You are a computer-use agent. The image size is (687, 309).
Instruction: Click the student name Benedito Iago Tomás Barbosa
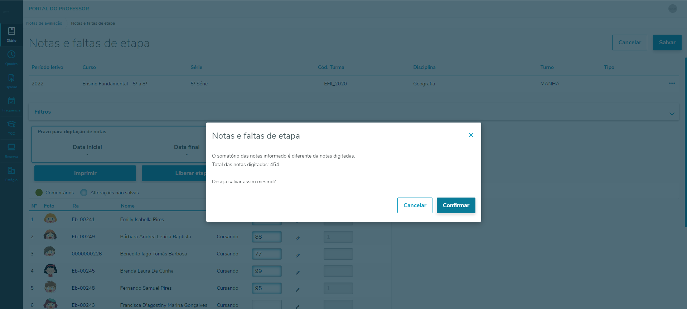tap(154, 254)
